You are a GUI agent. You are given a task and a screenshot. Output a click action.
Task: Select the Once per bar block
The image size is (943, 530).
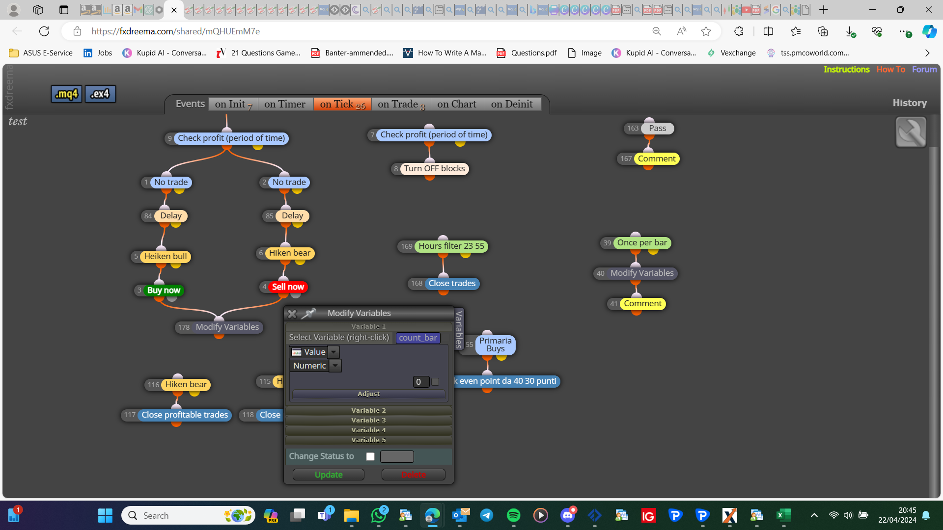click(642, 243)
